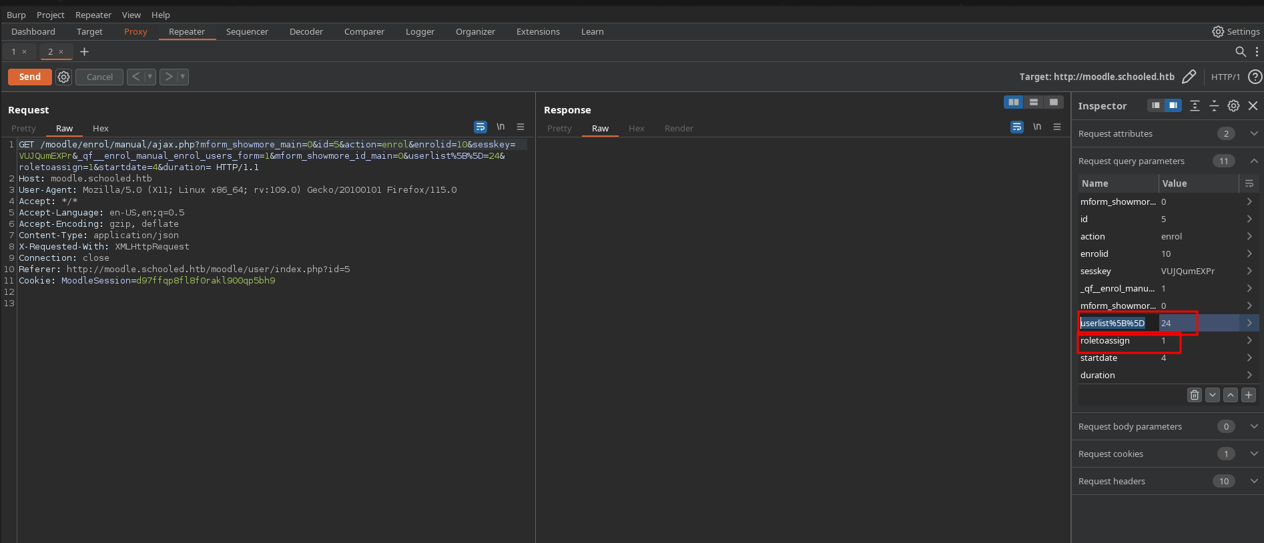
Task: Select Response Render tab
Action: pyautogui.click(x=679, y=128)
